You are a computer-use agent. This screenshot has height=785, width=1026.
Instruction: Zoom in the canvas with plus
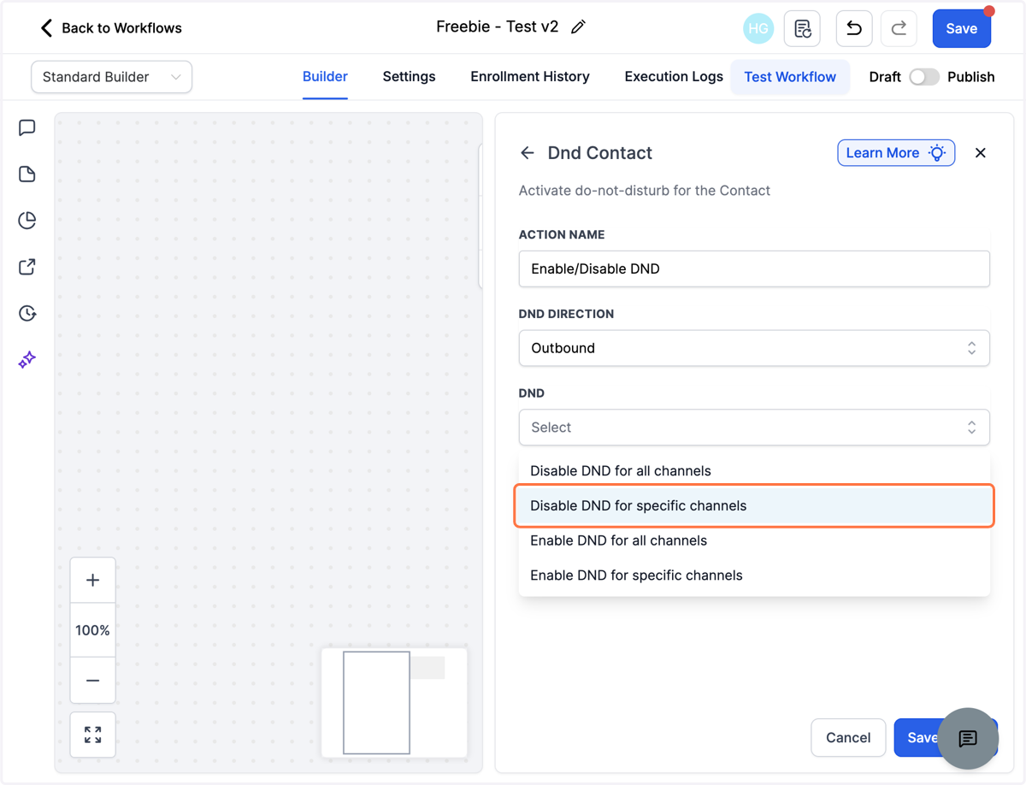(x=92, y=581)
